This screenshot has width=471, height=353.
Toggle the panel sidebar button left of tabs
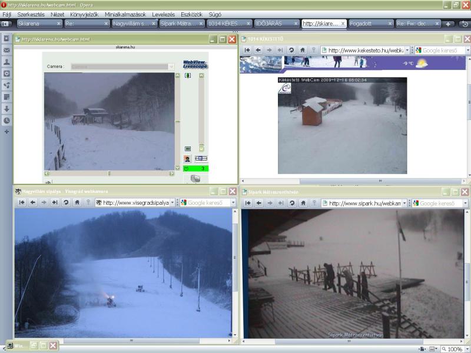[6, 24]
